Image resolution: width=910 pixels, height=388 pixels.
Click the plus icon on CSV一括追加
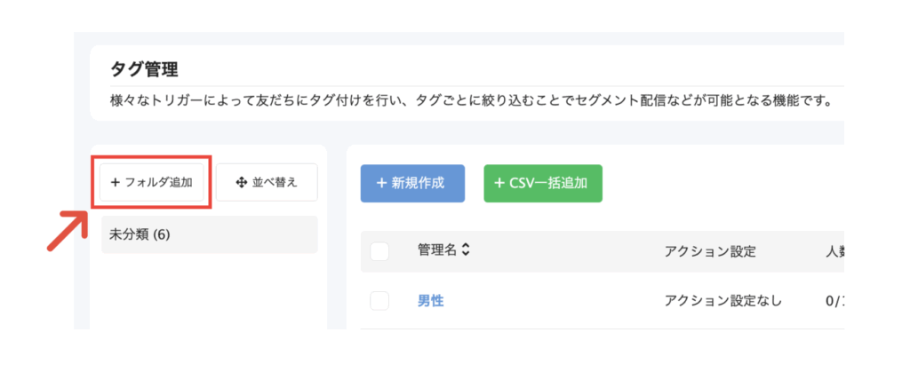point(499,183)
